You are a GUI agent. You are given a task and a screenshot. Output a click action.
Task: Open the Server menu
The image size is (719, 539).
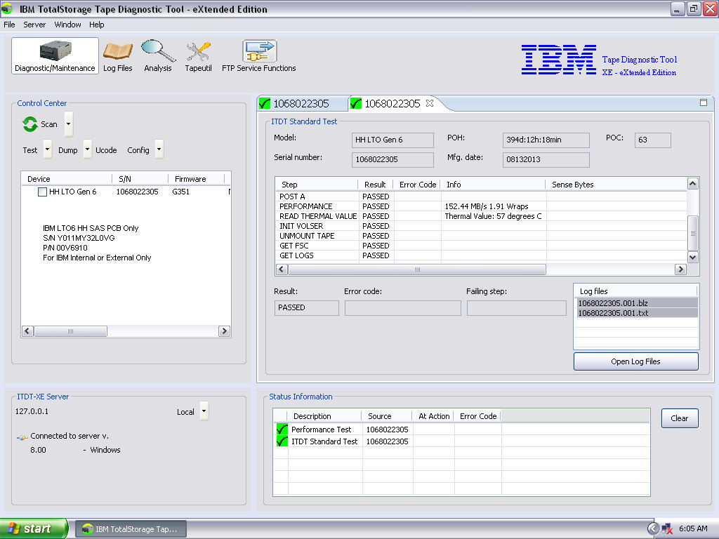pyautogui.click(x=34, y=25)
